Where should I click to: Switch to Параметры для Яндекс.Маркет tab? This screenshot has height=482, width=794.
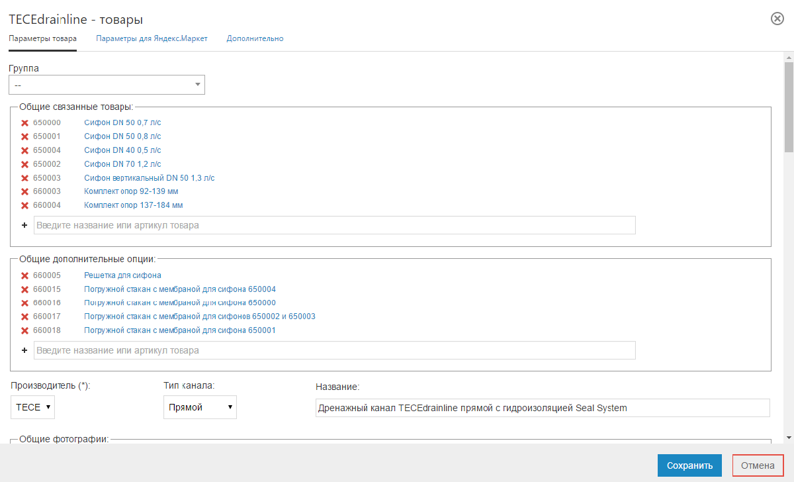pyautogui.click(x=152, y=38)
